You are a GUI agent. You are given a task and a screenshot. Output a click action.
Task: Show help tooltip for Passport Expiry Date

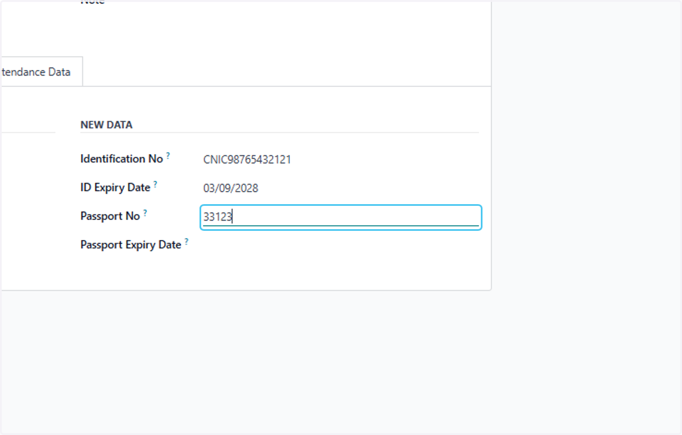[x=186, y=241]
